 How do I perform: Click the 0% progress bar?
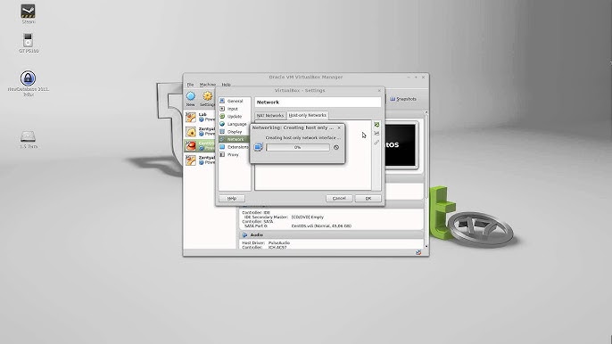[298, 147]
